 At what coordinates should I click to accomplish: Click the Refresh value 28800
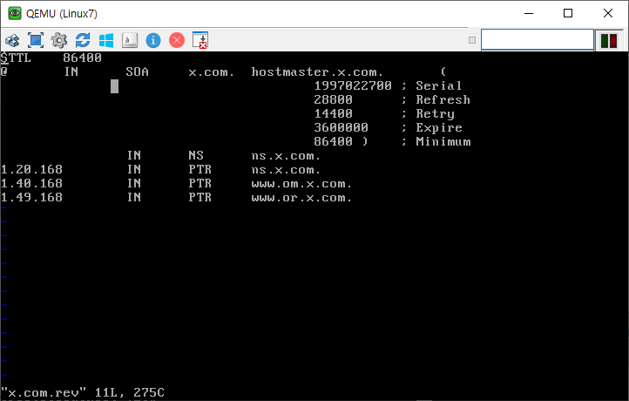tap(334, 99)
